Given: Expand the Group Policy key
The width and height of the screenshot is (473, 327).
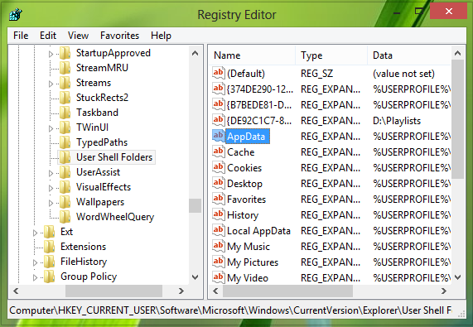Looking at the screenshot, I should (x=35, y=277).
